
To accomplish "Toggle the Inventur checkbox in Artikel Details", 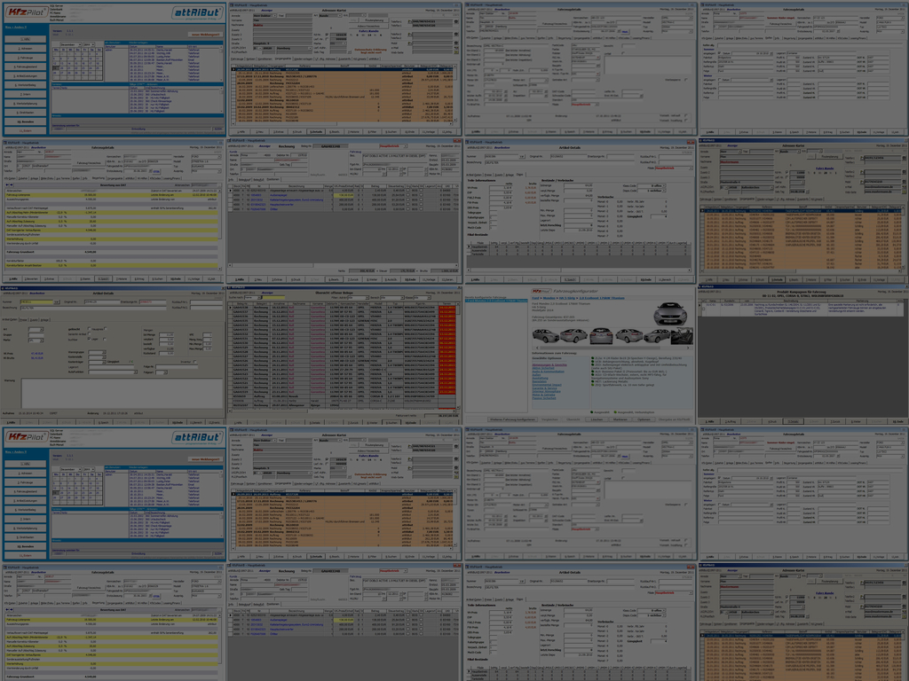I will tap(194, 362).
